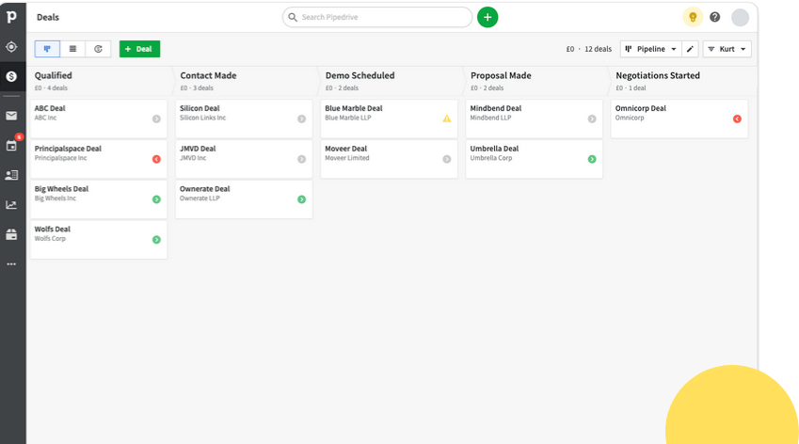Click the Moveer Limited organization name
Image resolution: width=799 pixels, height=444 pixels.
[346, 158]
